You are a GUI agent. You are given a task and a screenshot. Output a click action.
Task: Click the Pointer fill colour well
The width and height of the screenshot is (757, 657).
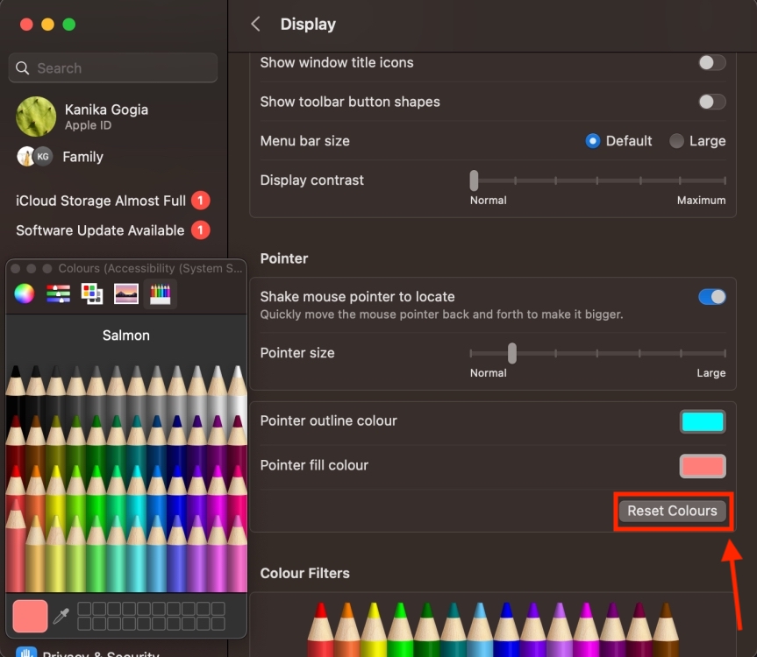(x=701, y=466)
